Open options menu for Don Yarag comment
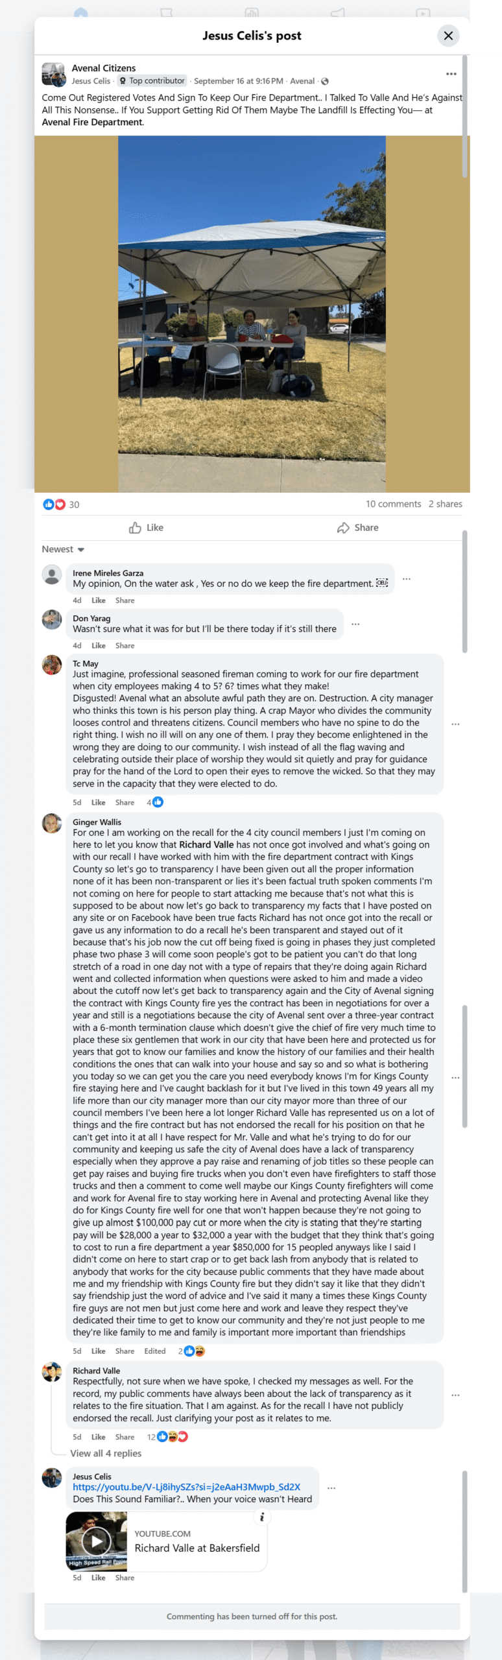The height and width of the screenshot is (1660, 502). [355, 624]
